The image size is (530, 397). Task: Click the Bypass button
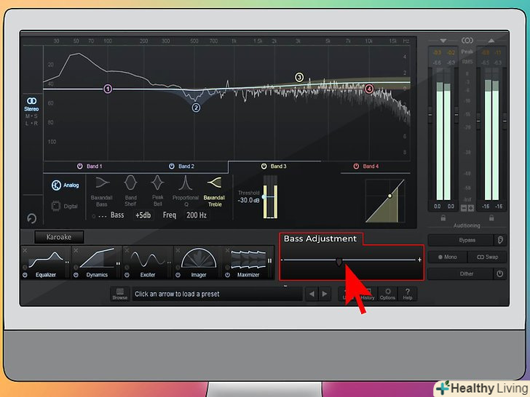(x=460, y=240)
